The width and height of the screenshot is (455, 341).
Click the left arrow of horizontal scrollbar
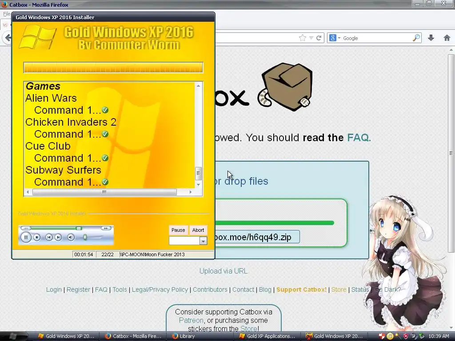pos(28,192)
